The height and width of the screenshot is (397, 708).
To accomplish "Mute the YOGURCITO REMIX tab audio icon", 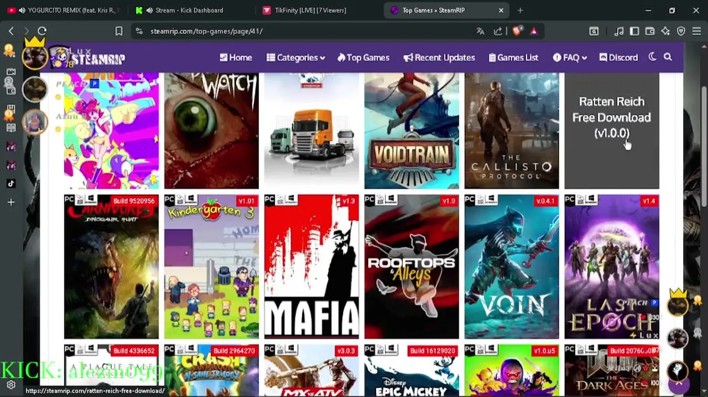I will click(x=22, y=10).
